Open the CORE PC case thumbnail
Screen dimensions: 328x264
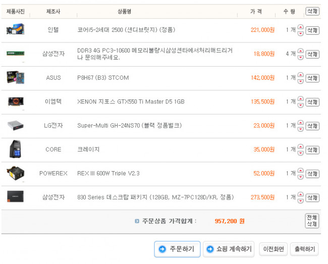[15, 149]
